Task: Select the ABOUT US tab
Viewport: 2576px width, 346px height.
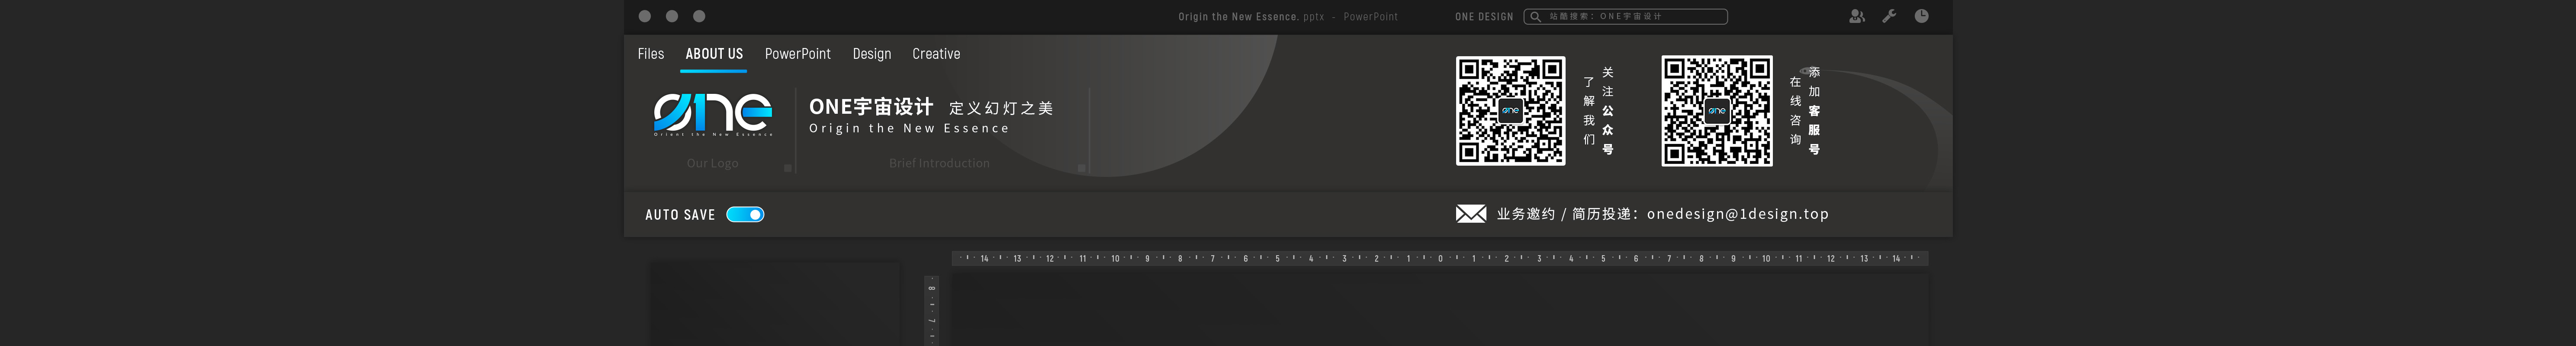Action: (x=714, y=54)
